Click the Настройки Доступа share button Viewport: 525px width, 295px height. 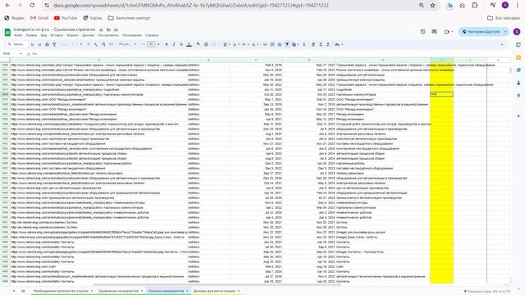481,32
